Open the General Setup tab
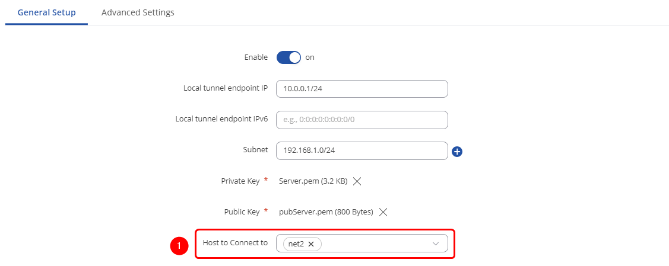Viewport: 669px width, 266px height. pos(46,12)
